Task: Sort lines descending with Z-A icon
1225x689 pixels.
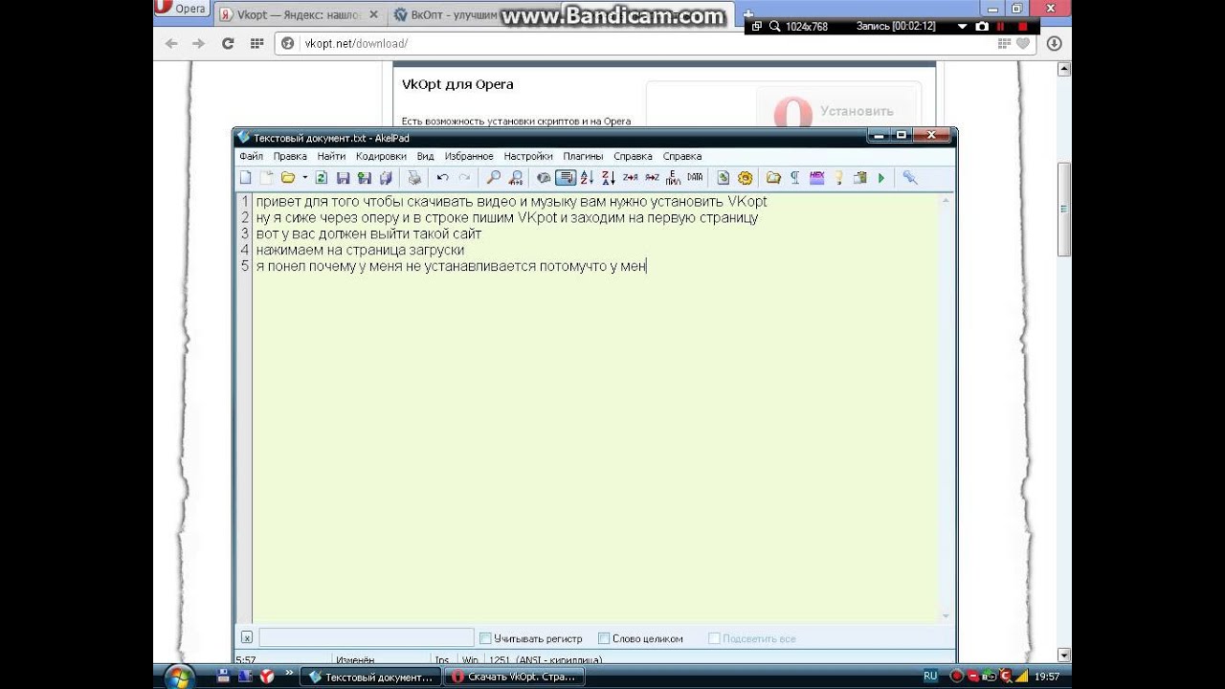Action: (609, 177)
